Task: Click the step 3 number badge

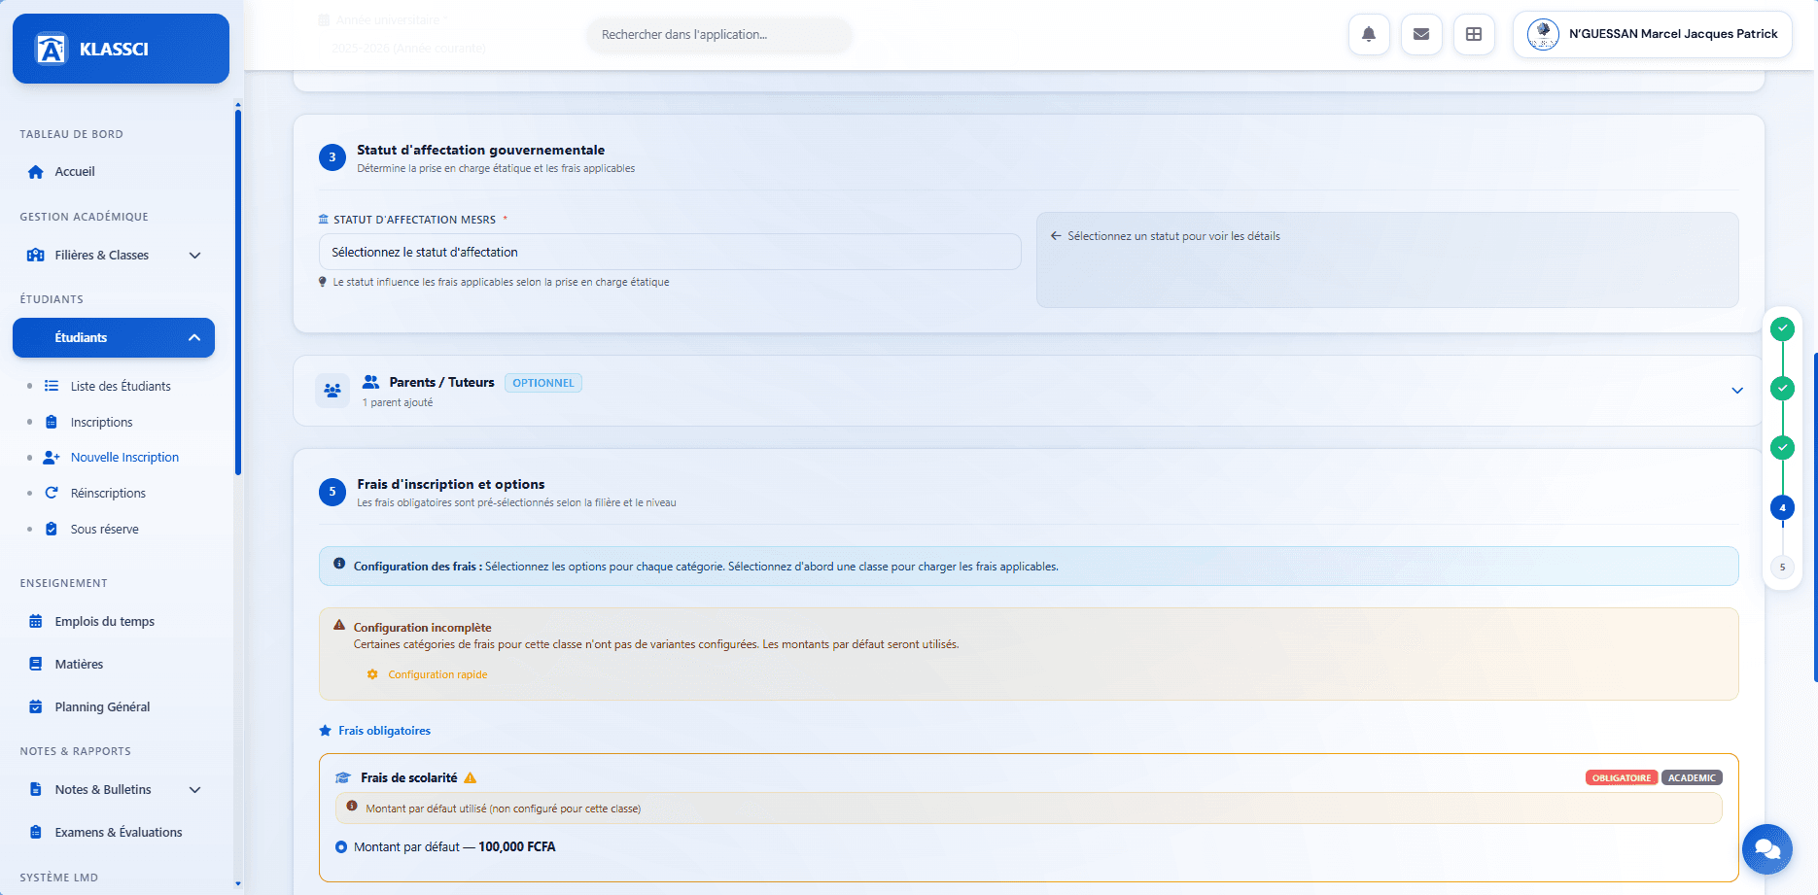Action: (332, 157)
